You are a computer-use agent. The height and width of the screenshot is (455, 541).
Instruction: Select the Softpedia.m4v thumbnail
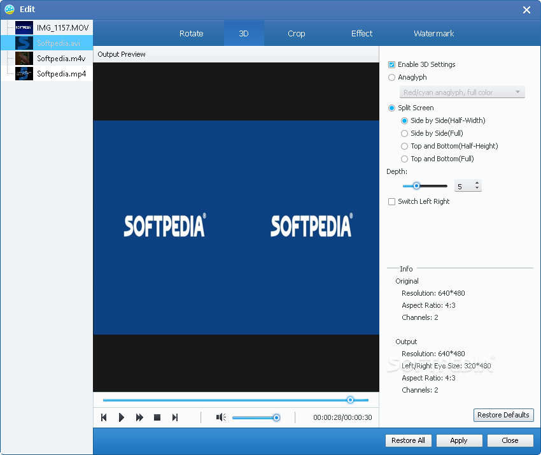point(24,58)
